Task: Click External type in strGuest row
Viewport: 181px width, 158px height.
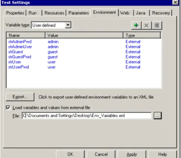Action: (133, 52)
